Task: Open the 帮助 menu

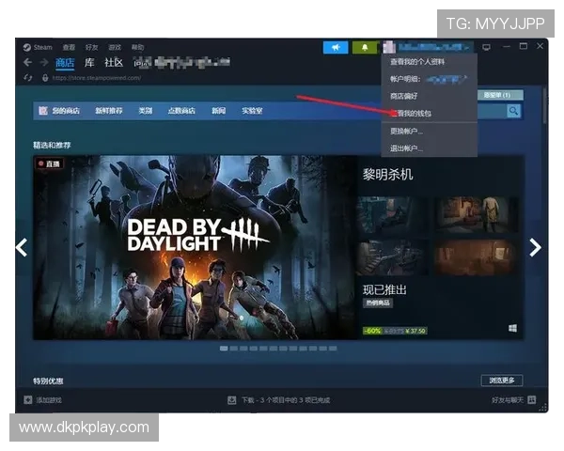Action: point(137,47)
